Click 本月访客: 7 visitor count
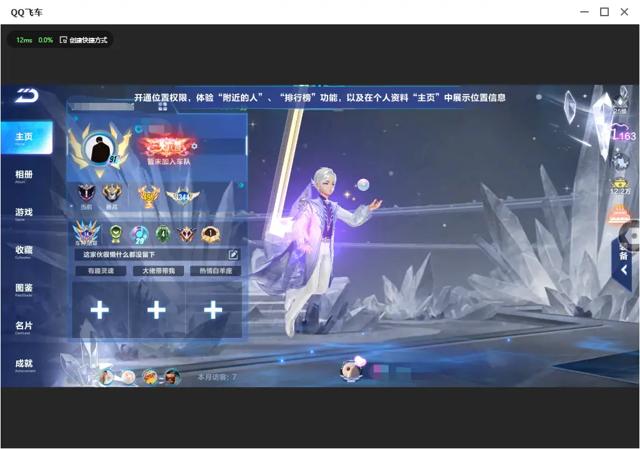The image size is (640, 449). click(x=217, y=377)
